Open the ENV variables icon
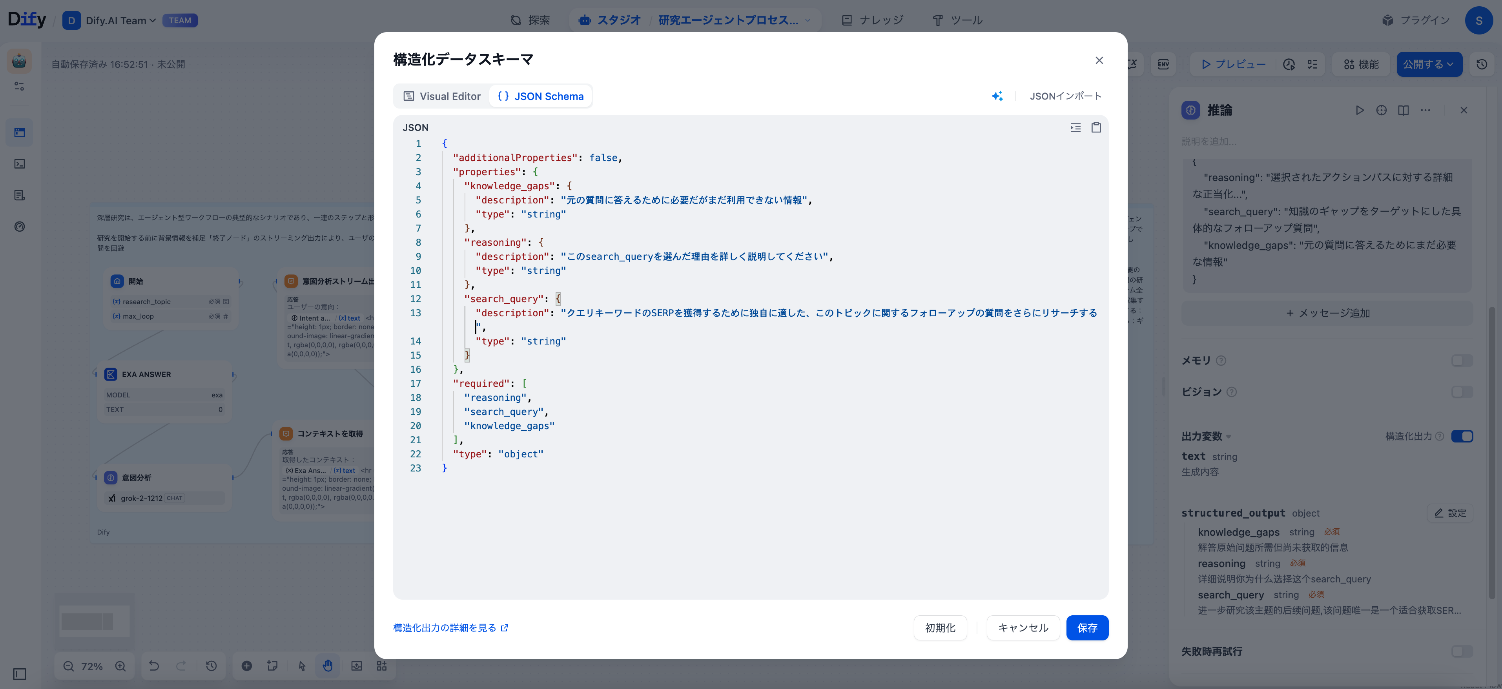 point(1163,65)
